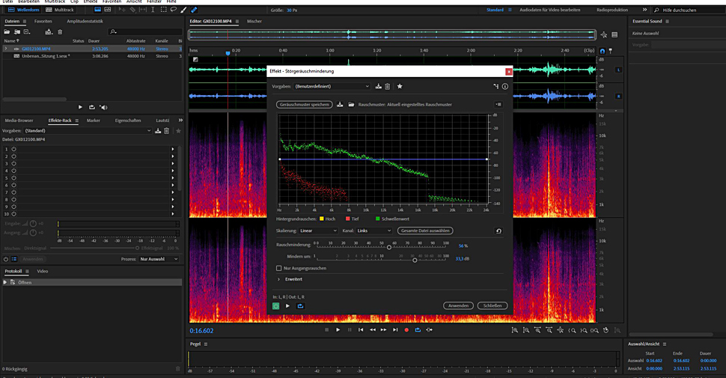Toggle power for effects rack slot 1

14,149
